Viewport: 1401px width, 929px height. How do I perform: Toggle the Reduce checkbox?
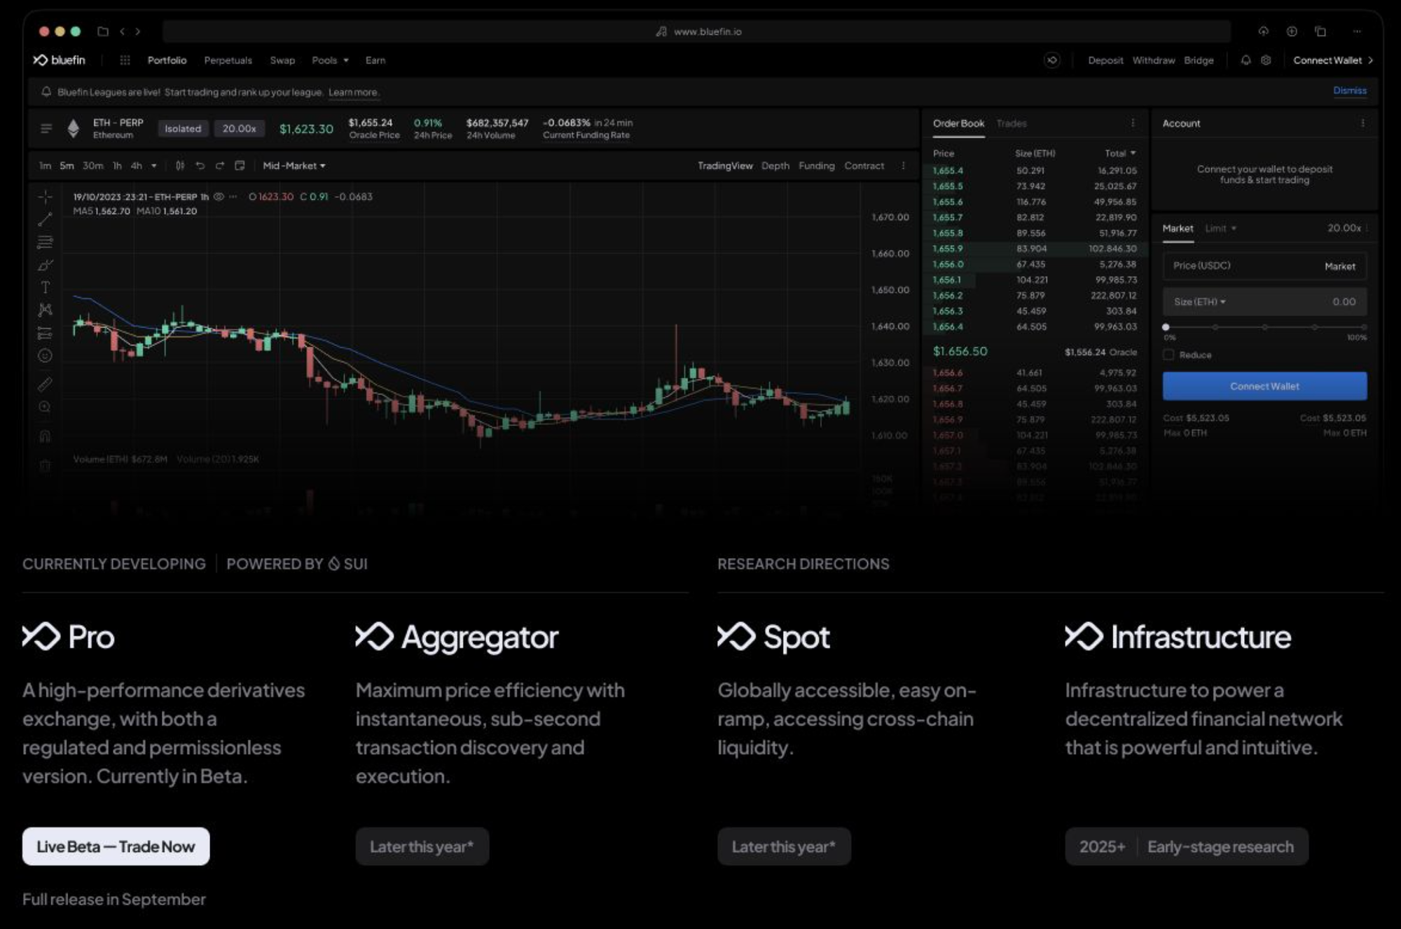point(1168,355)
